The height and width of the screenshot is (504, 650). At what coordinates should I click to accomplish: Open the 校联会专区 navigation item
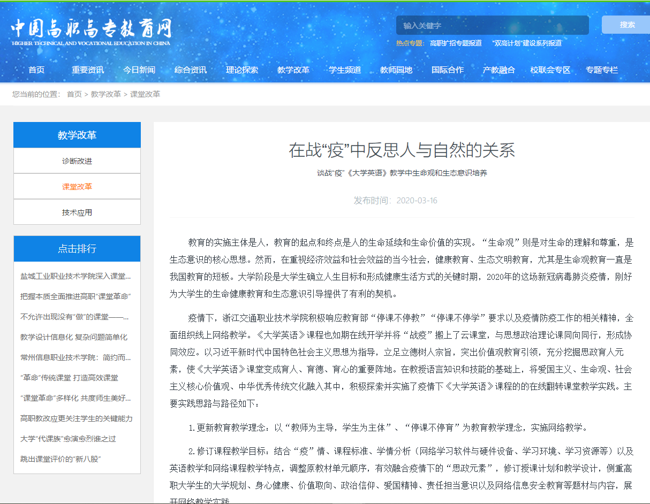click(x=550, y=70)
